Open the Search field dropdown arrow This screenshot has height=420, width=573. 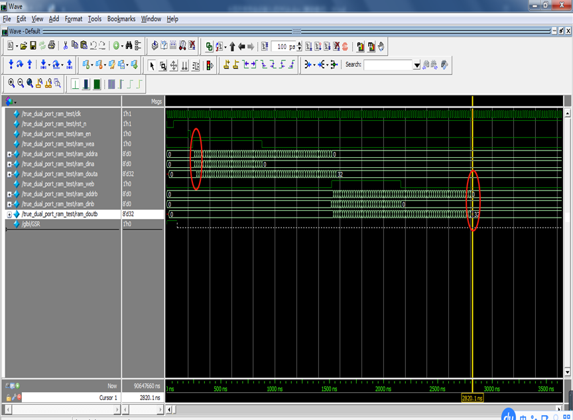point(416,65)
